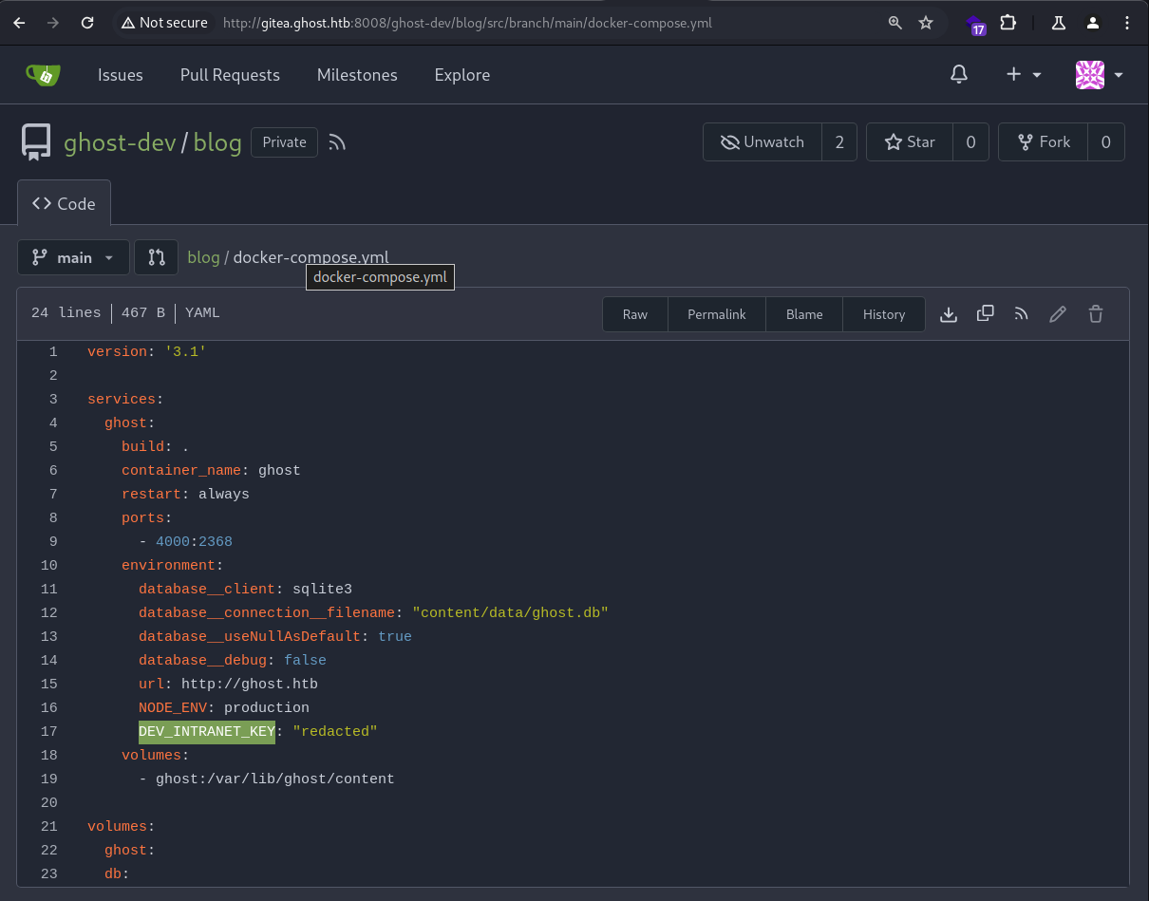Open the main branch selector dropdown
The width and height of the screenshot is (1149, 901).
point(73,257)
